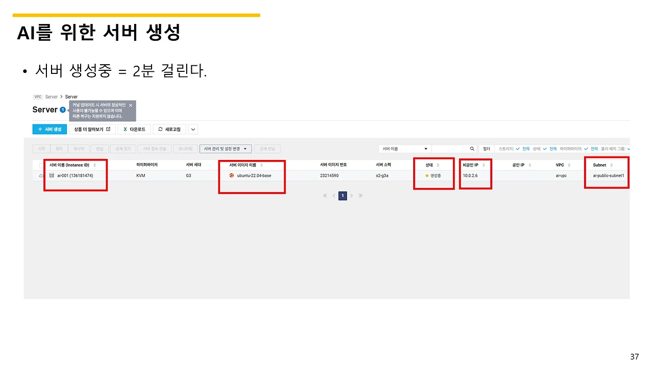Viewport: 653px width, 367px height.
Task: Click the 반납 button
Action: [x=99, y=149]
